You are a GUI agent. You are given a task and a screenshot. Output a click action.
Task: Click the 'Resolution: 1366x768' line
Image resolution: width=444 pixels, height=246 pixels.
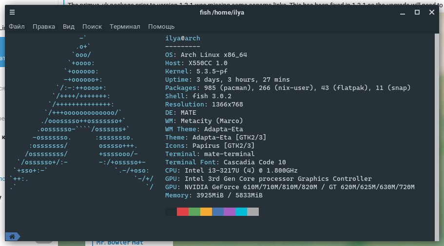pos(204,104)
